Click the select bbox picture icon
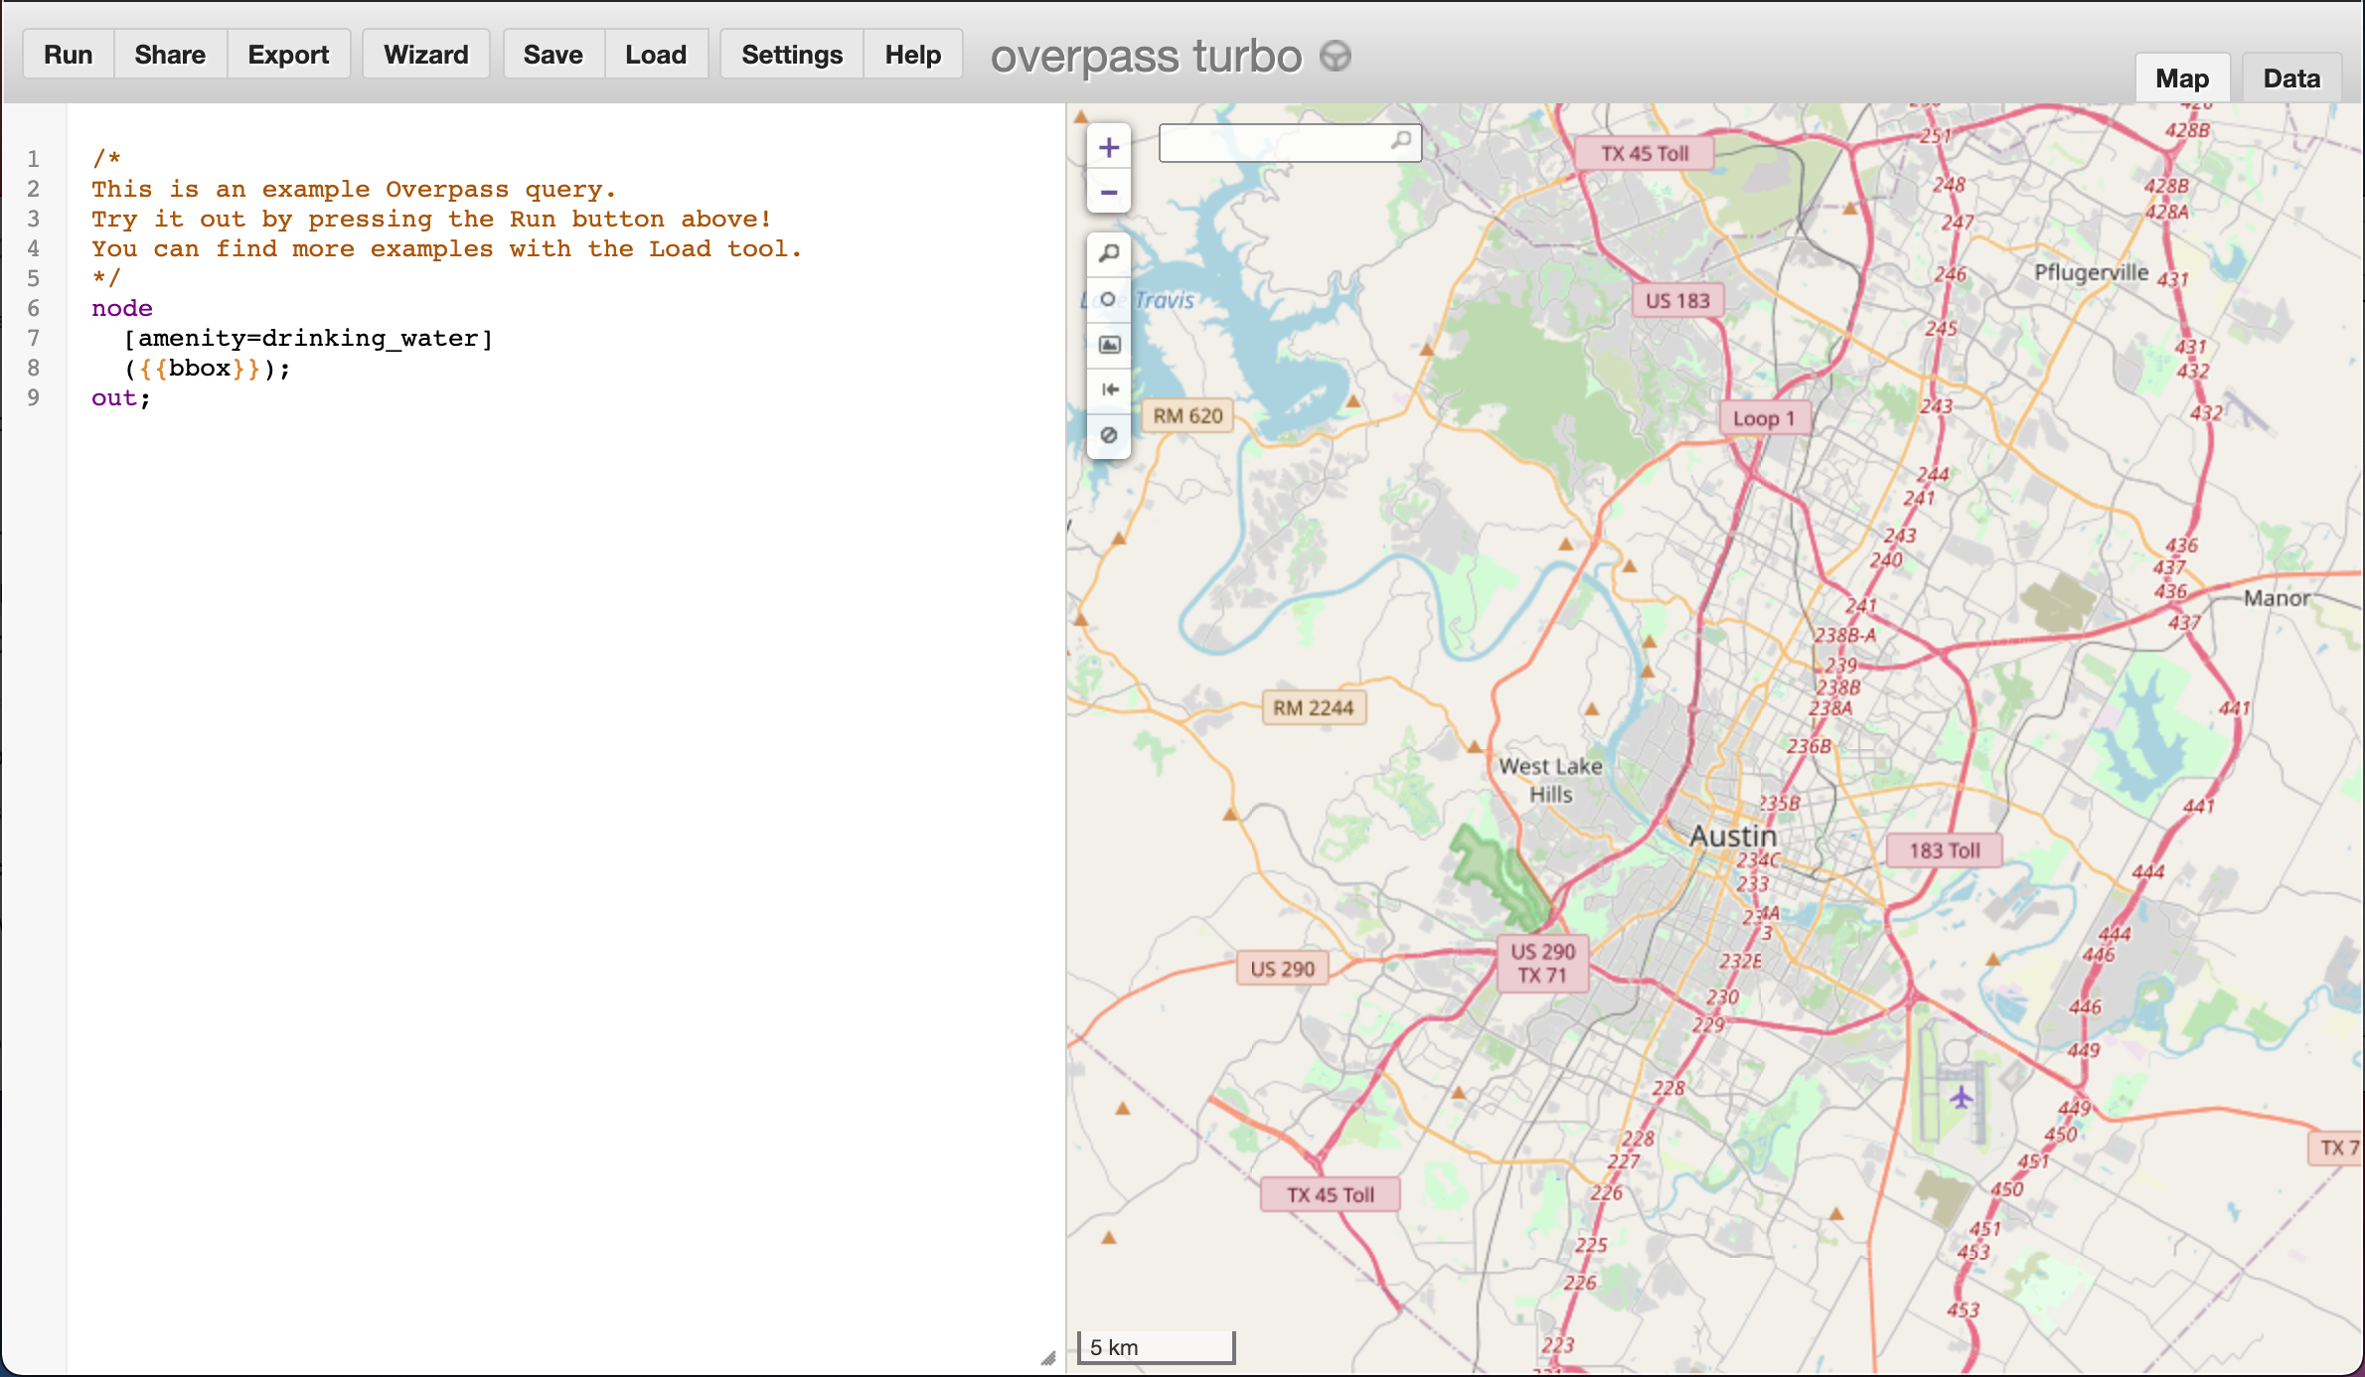The image size is (2365, 1377). tap(1109, 345)
